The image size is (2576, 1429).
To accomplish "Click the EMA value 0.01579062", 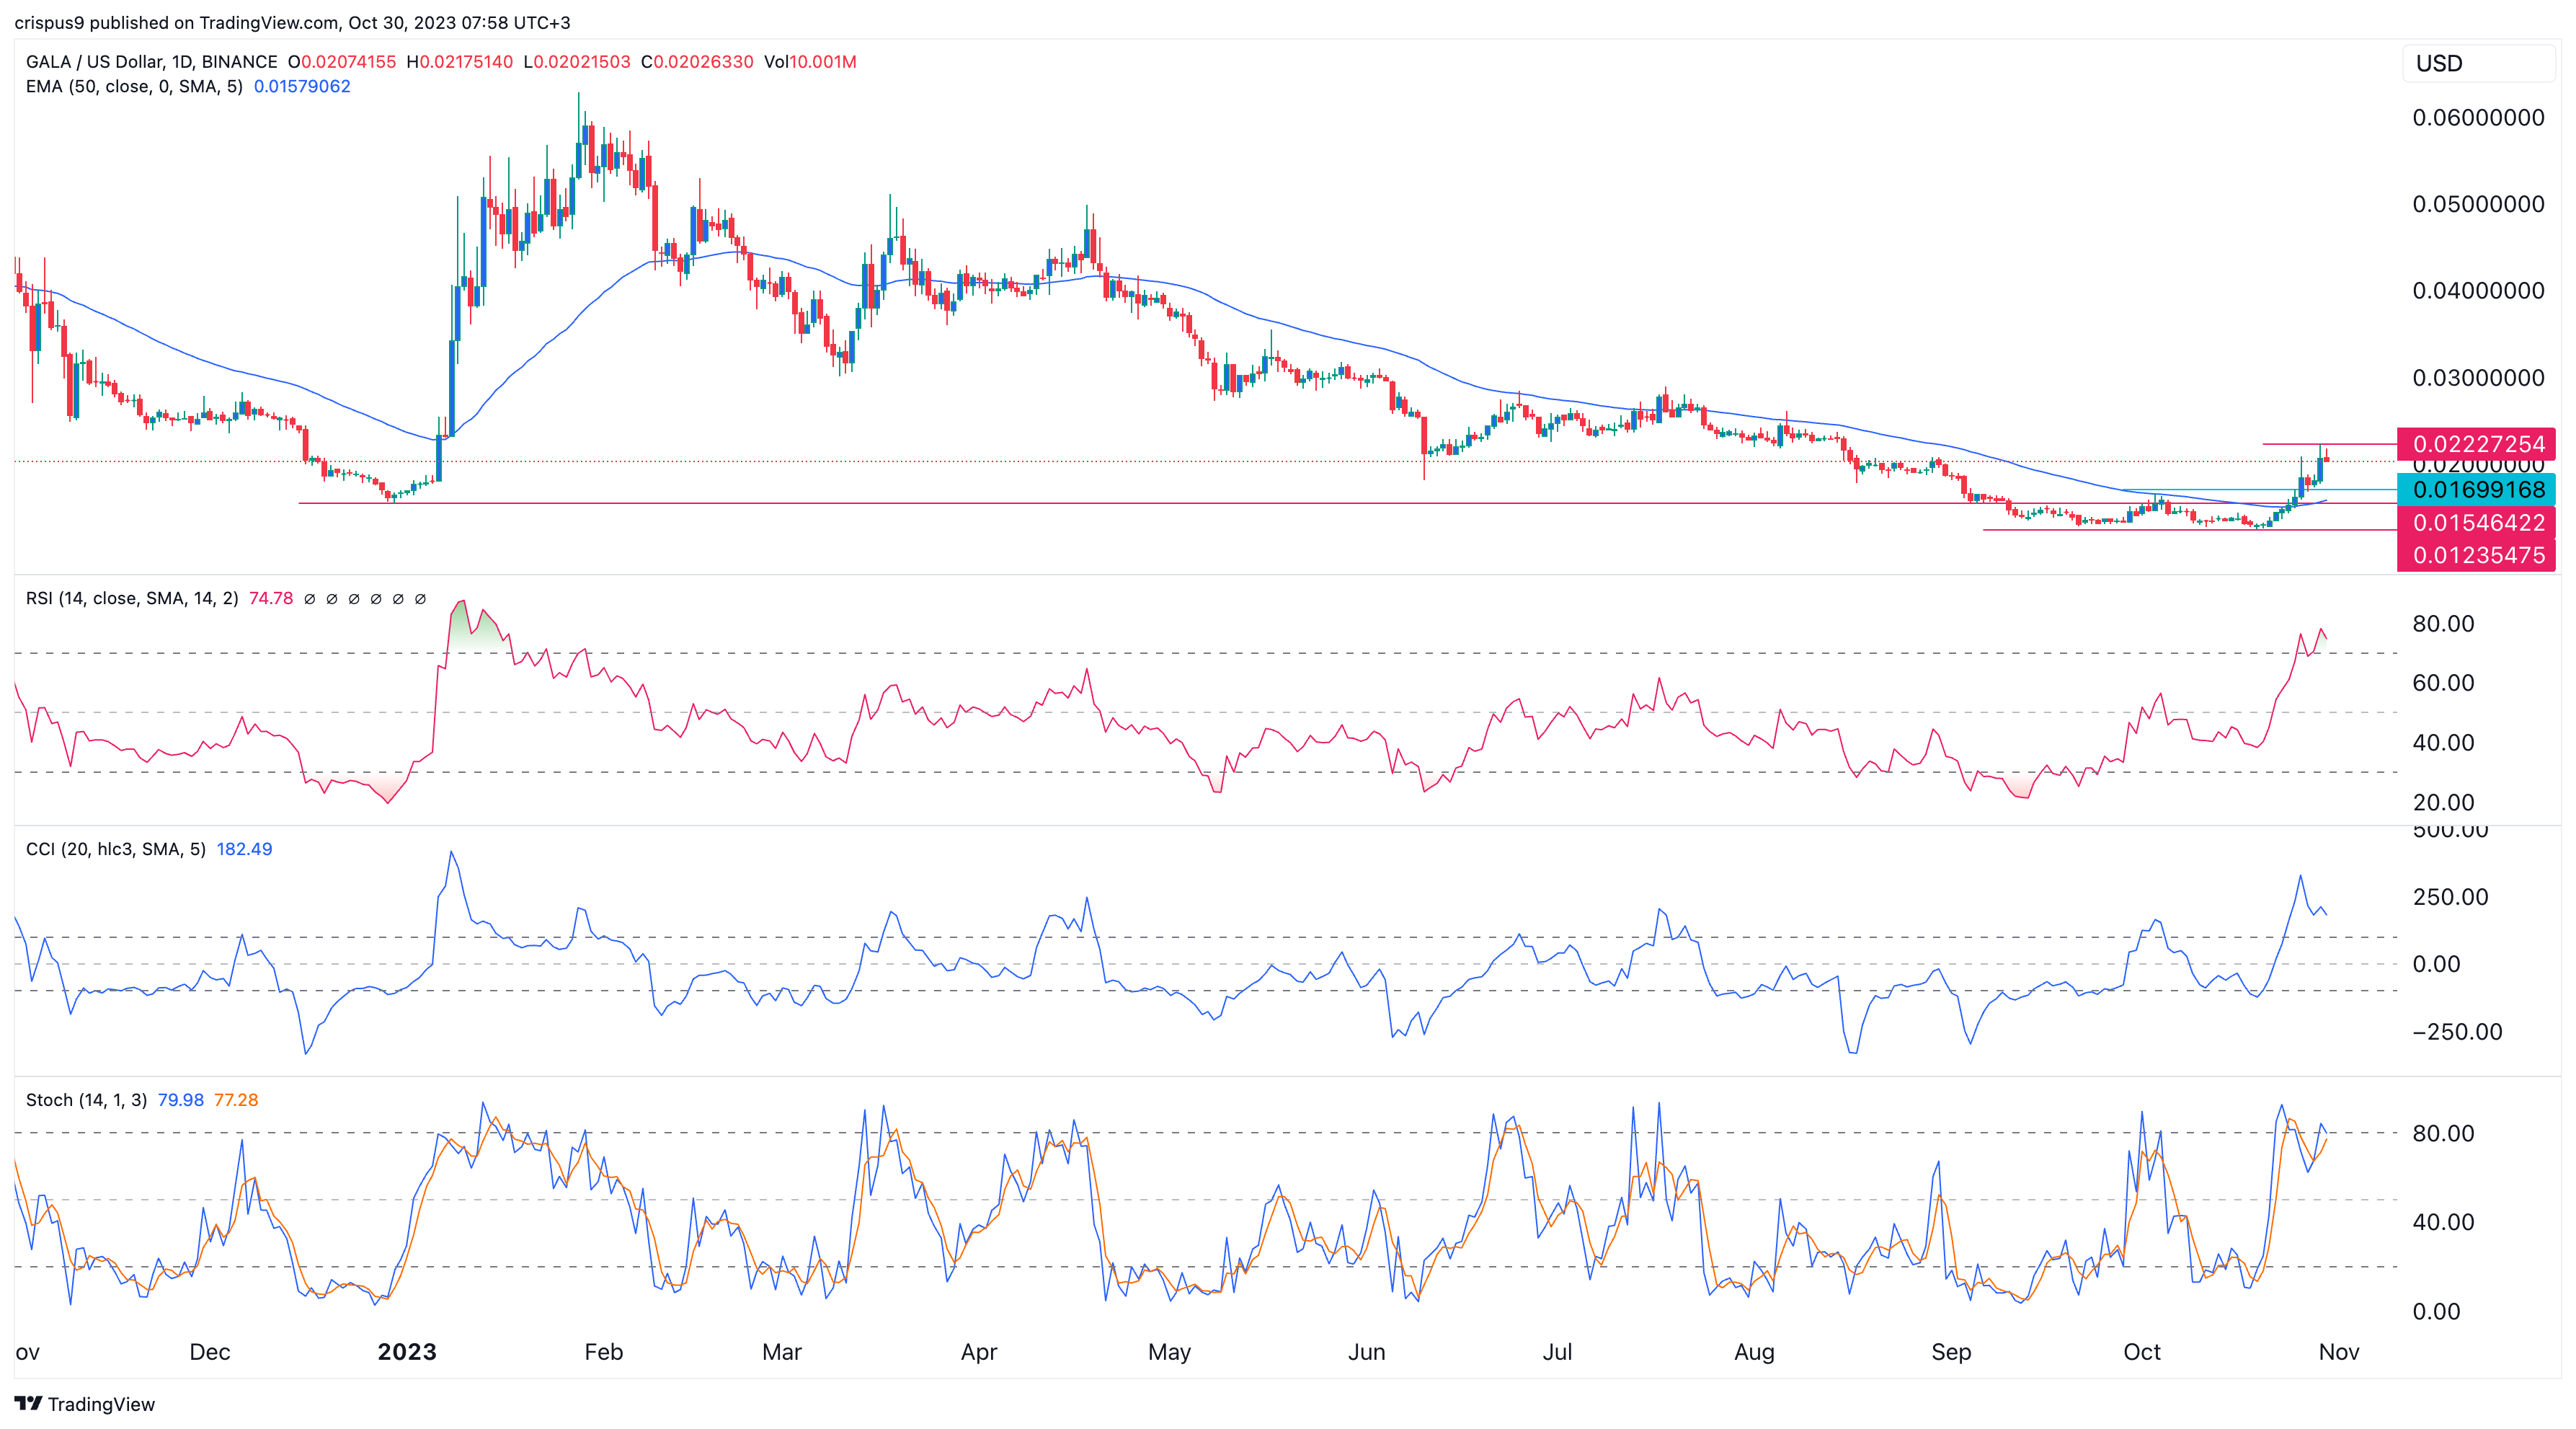I will pos(300,86).
